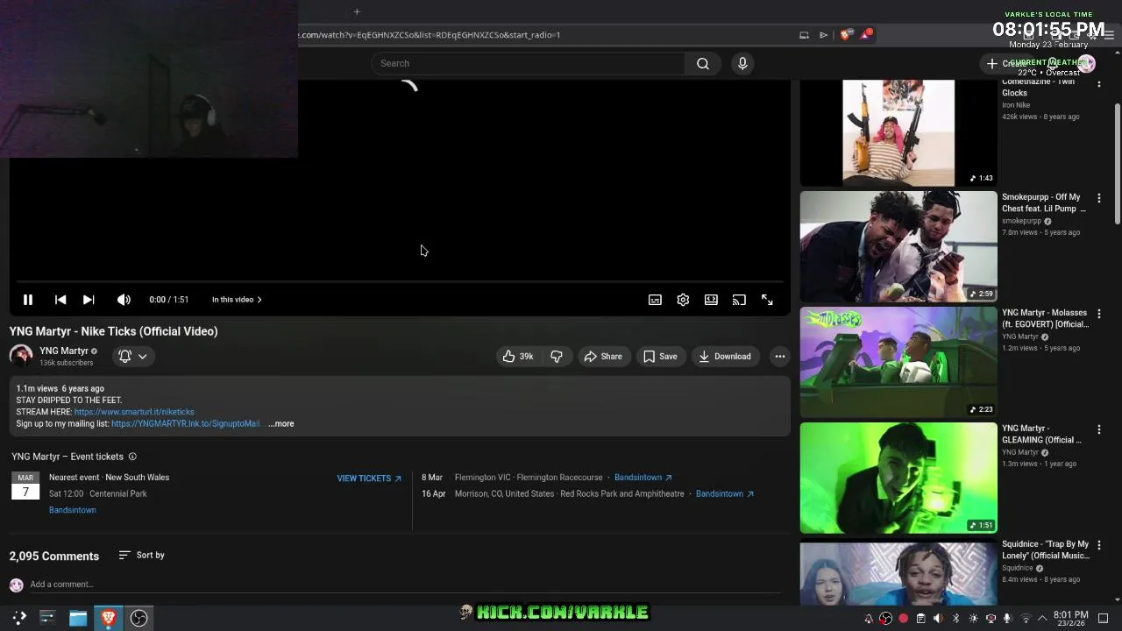Screen dimensions: 1122x631
Task: Open more actions ellipsis under video
Action: pyautogui.click(x=779, y=357)
